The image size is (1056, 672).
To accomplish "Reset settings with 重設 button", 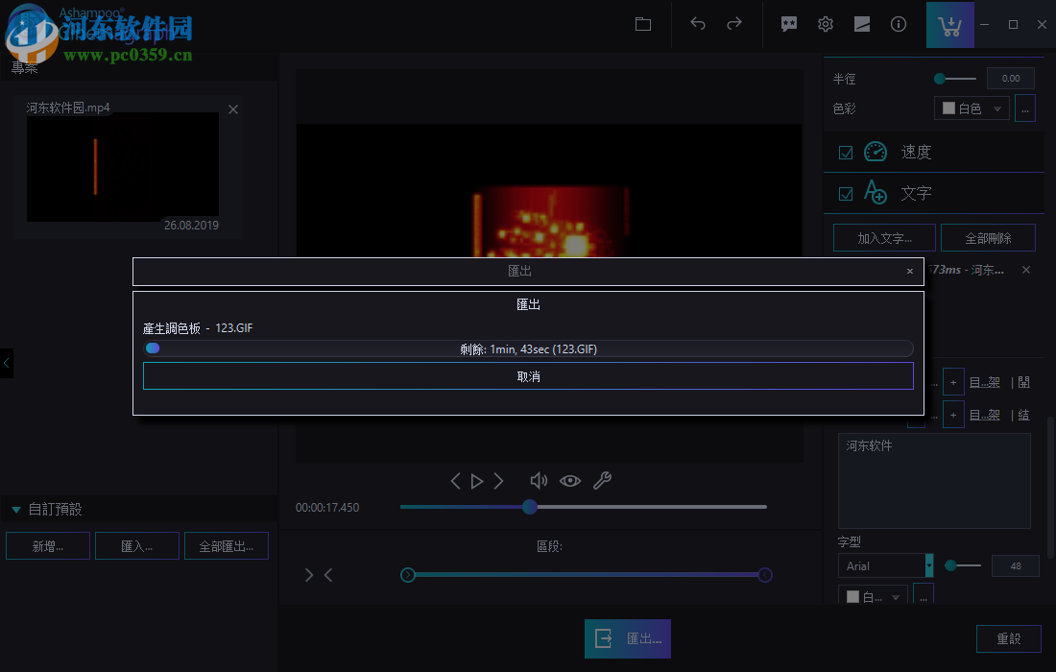I will [x=1009, y=638].
